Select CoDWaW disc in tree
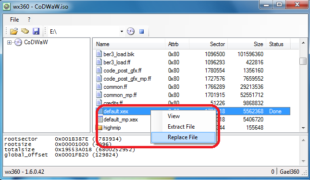The height and width of the screenshot is (180, 310). tap(31, 42)
